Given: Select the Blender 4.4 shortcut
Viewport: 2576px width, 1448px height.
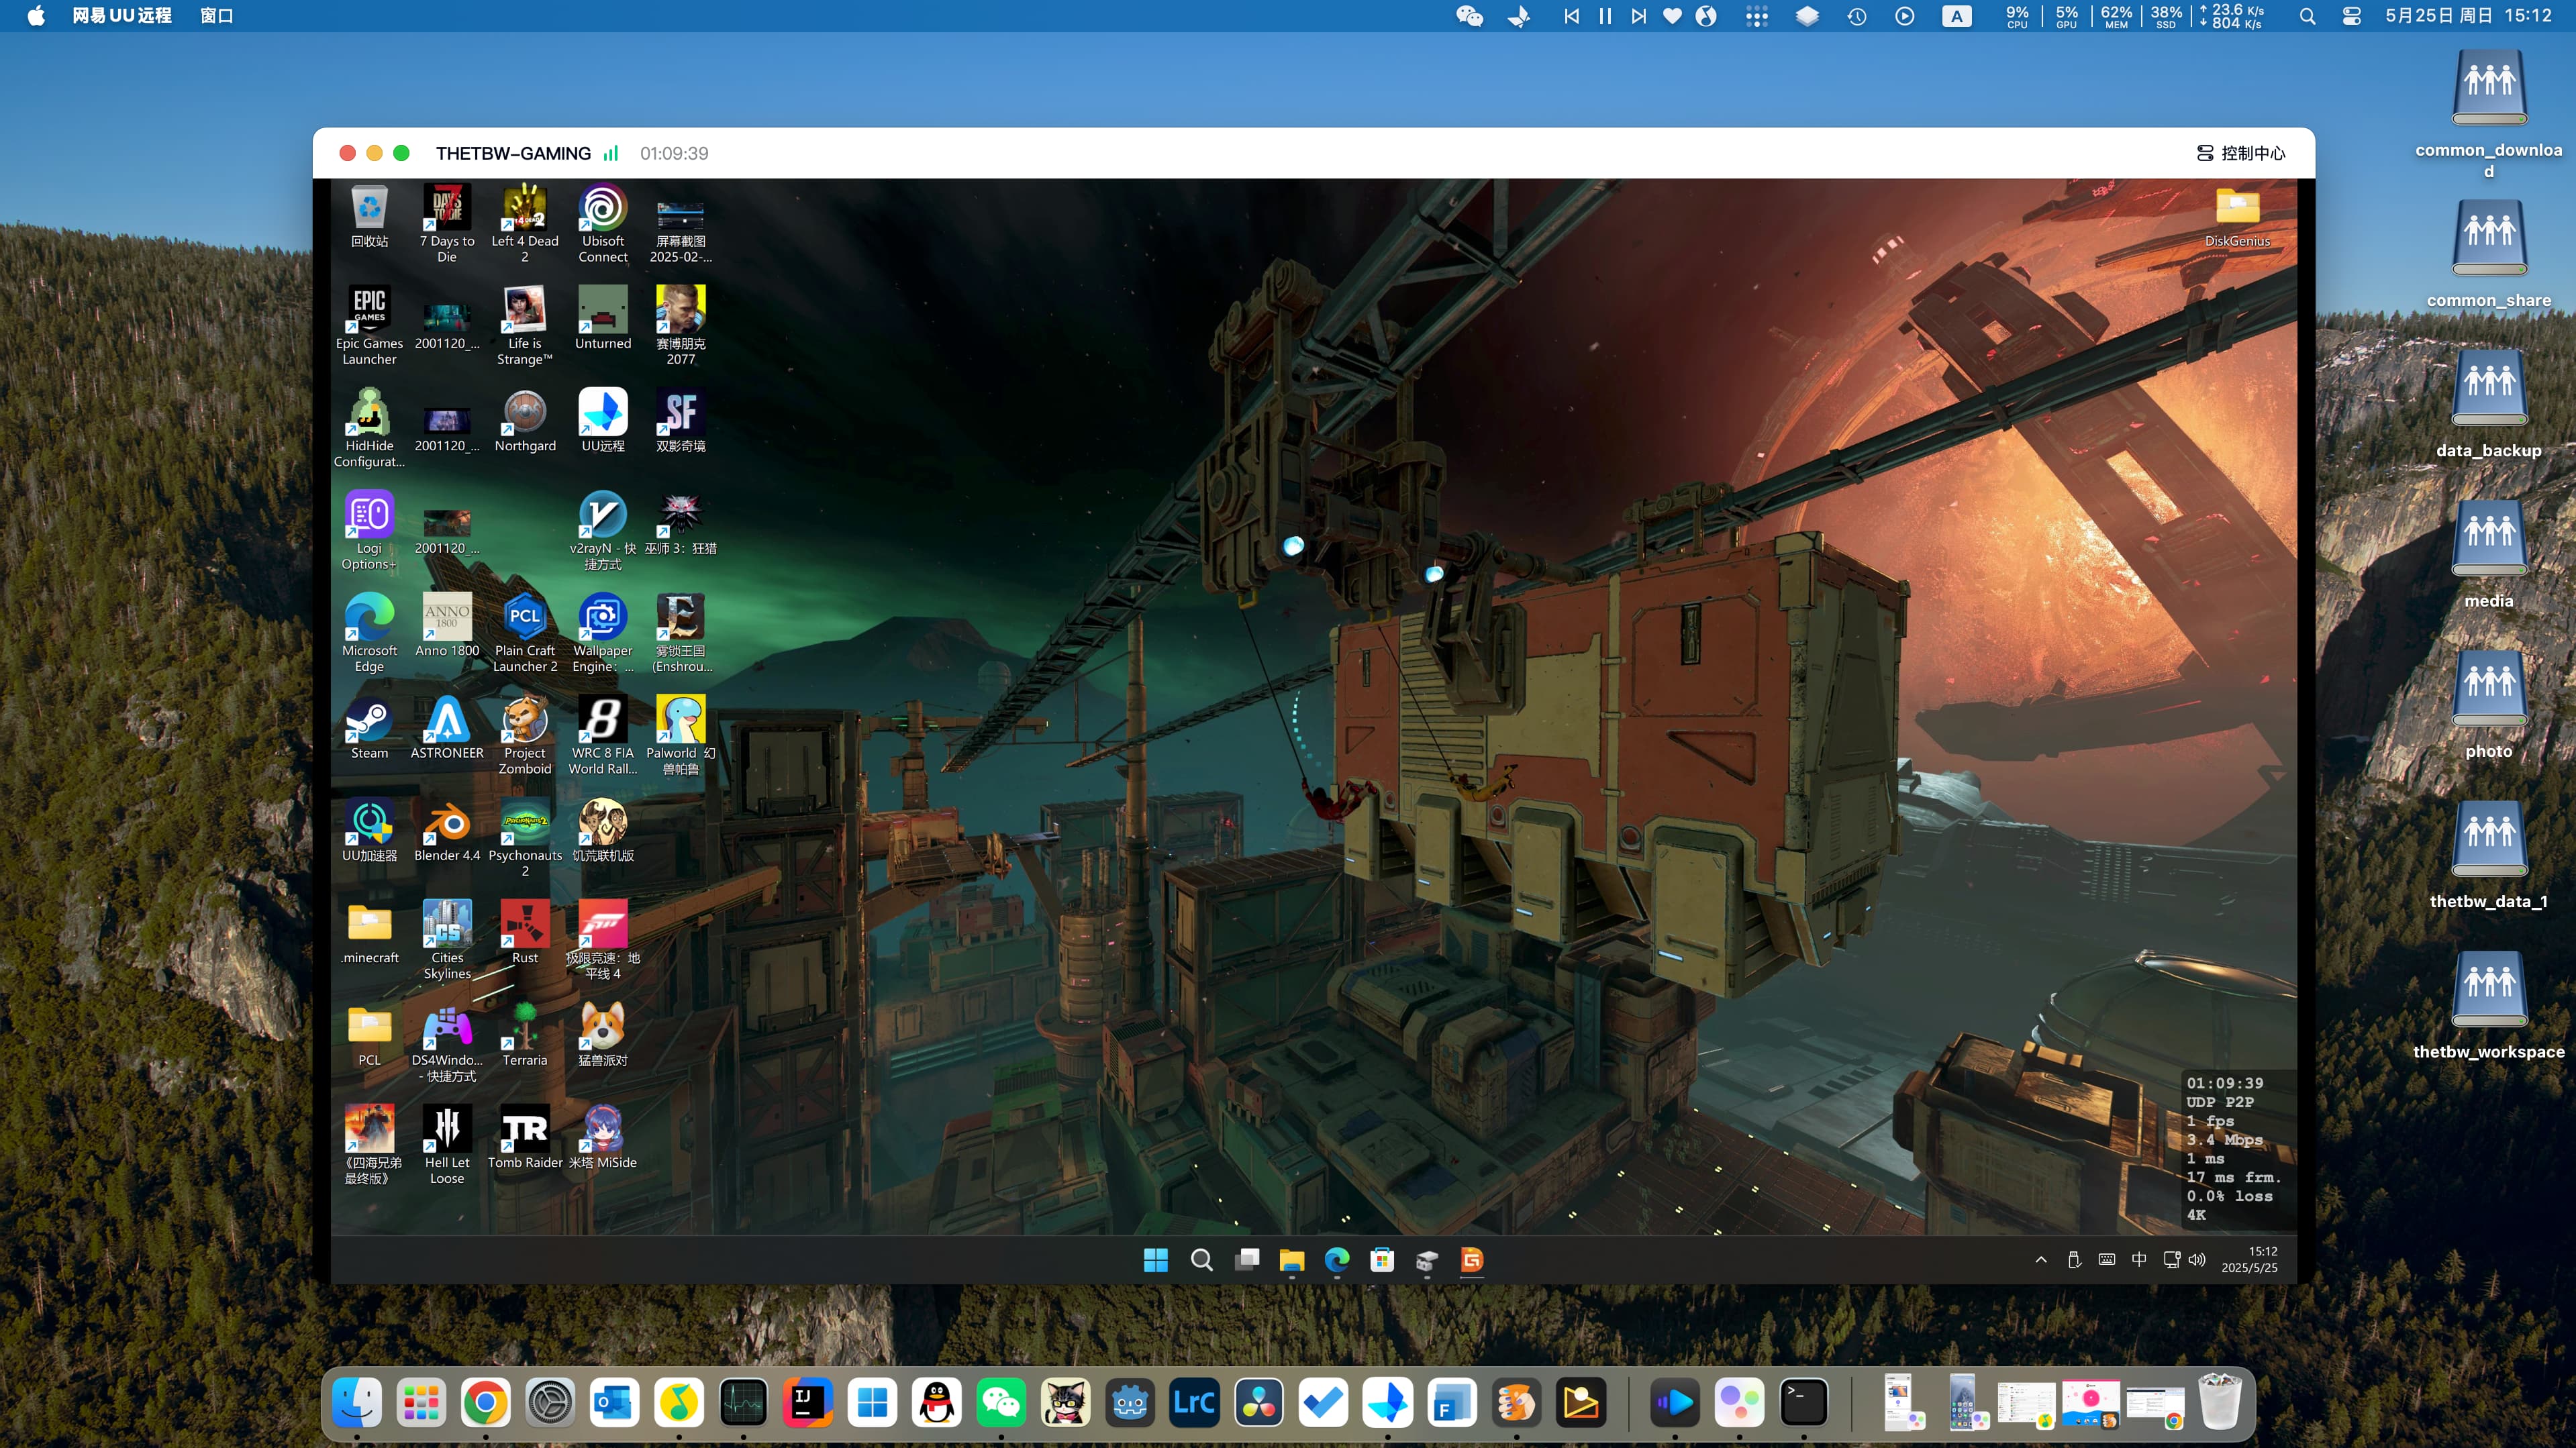Looking at the screenshot, I should [x=447, y=831].
